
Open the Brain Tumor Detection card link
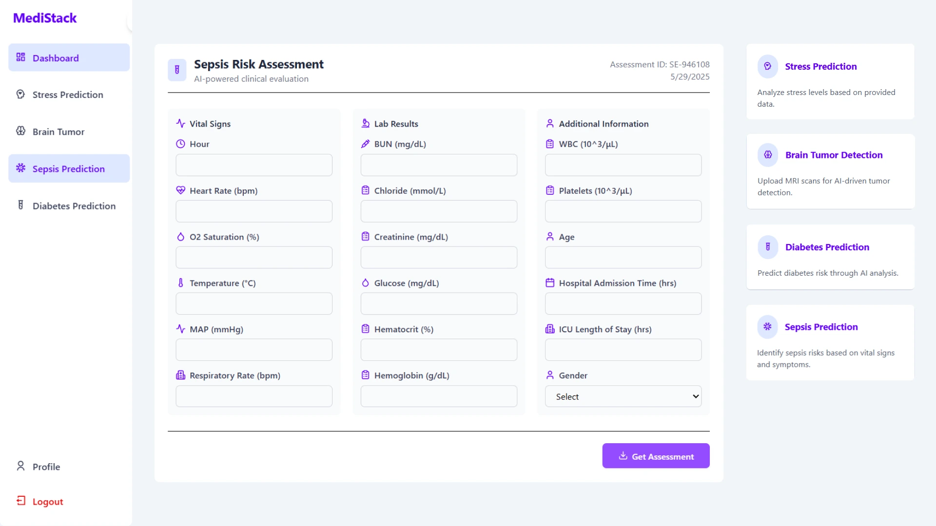834,155
